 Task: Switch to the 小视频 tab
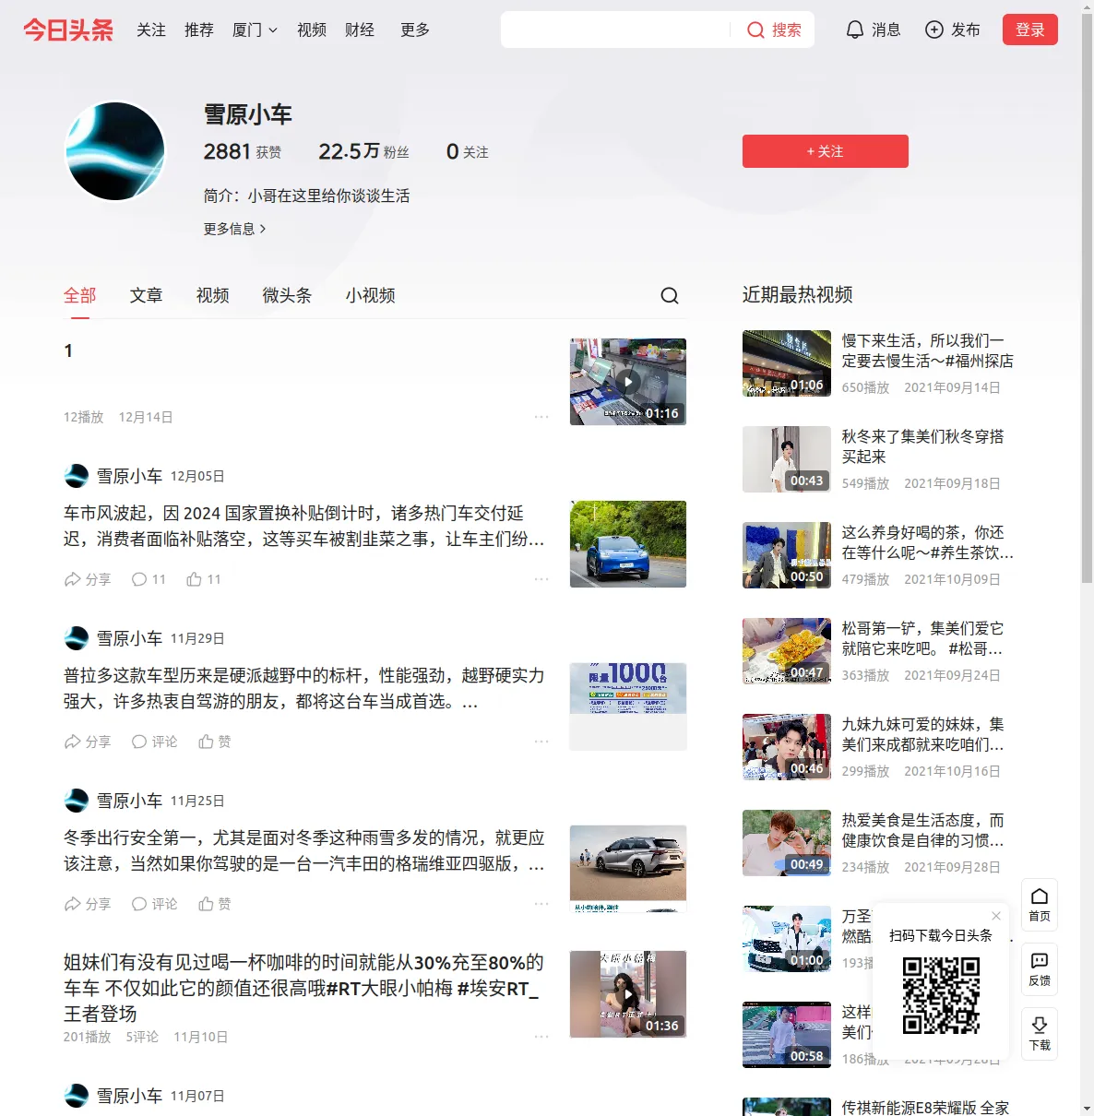[x=371, y=295]
